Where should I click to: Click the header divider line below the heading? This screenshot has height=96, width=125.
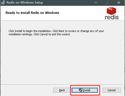tap(62, 20)
